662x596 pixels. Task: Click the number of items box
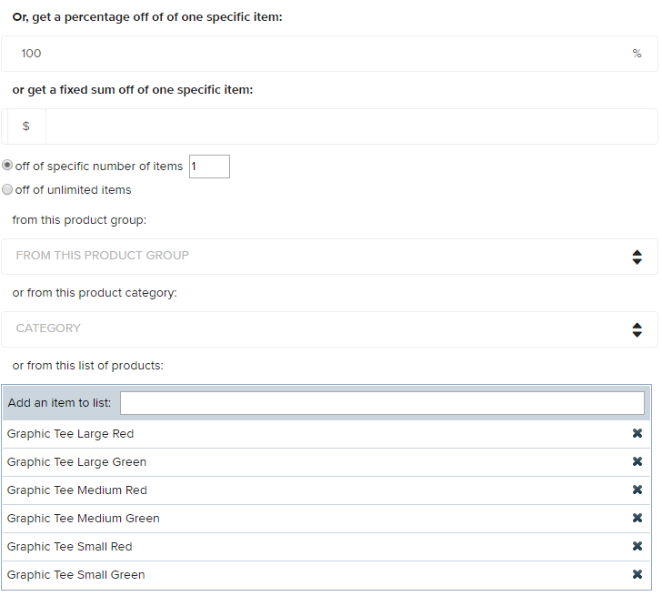(209, 167)
